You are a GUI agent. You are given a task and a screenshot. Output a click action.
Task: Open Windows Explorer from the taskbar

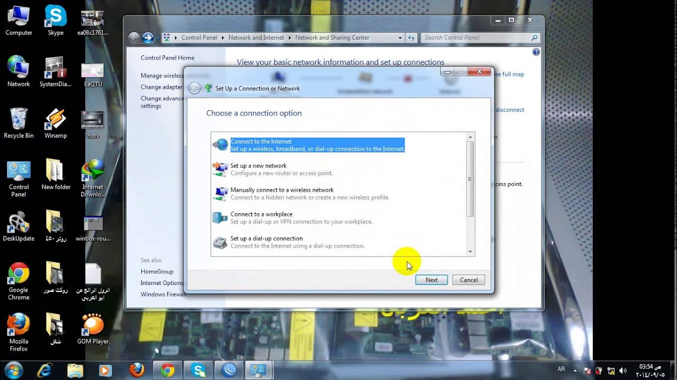point(75,369)
